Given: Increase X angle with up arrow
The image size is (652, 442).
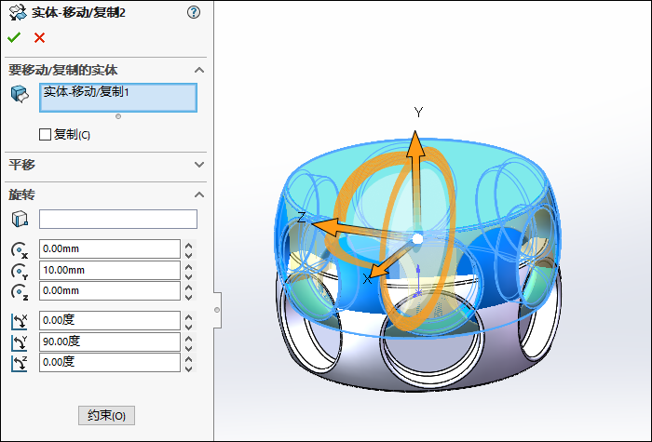Looking at the screenshot, I should click(189, 316).
